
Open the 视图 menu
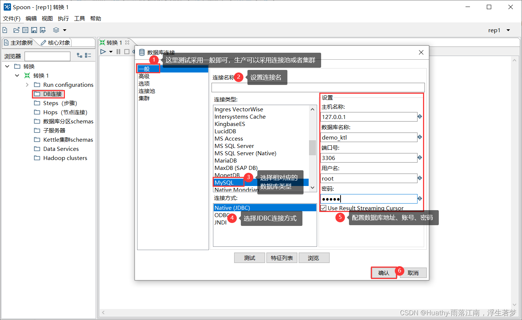(x=47, y=18)
